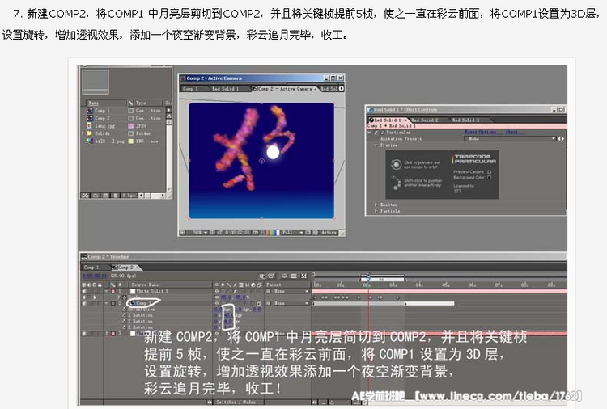
Task: Collapse the Particular effect twirl-down
Action: (x=369, y=133)
